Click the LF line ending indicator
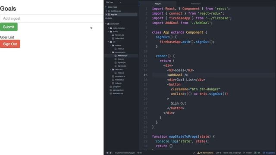The width and height of the screenshot is (276, 155). [x=194, y=153]
